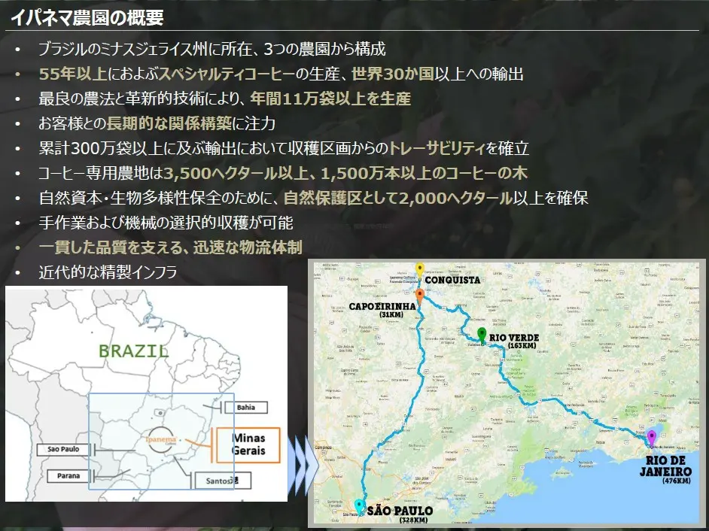Click bullet text 55年以上におよぶスペシャルティコーヒー

coord(167,74)
